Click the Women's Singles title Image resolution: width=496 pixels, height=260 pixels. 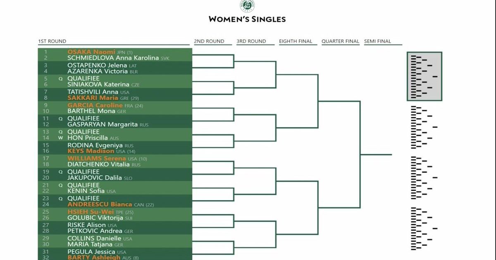pos(247,19)
